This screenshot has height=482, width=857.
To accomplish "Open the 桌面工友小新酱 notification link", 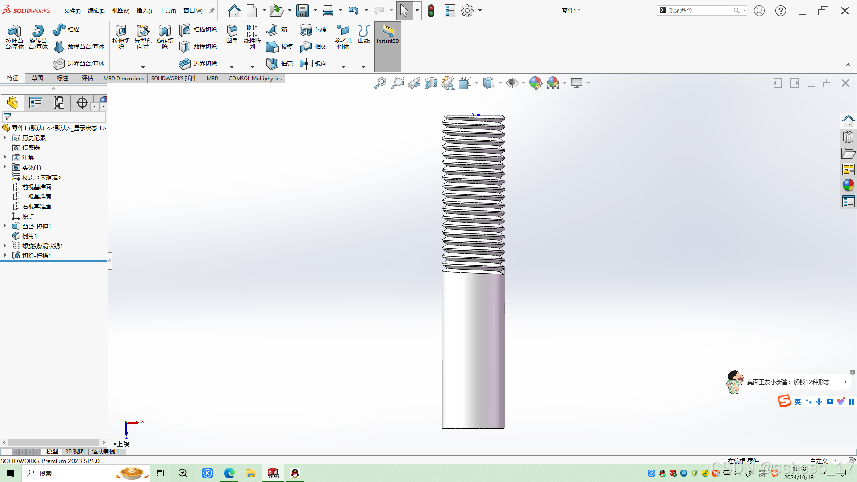I will [x=788, y=382].
